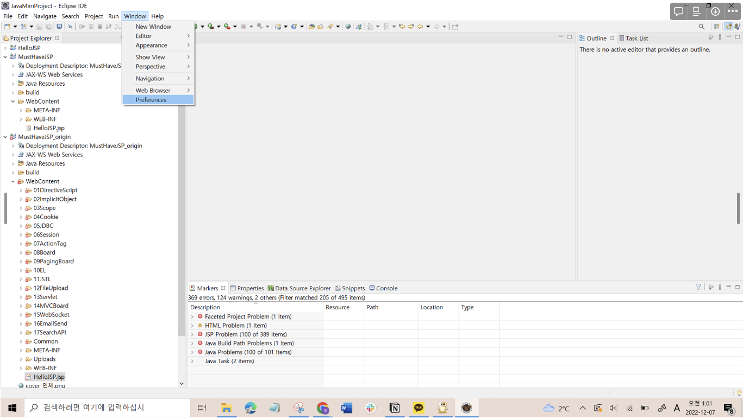Open the Project menu
743x419 pixels.
point(93,16)
